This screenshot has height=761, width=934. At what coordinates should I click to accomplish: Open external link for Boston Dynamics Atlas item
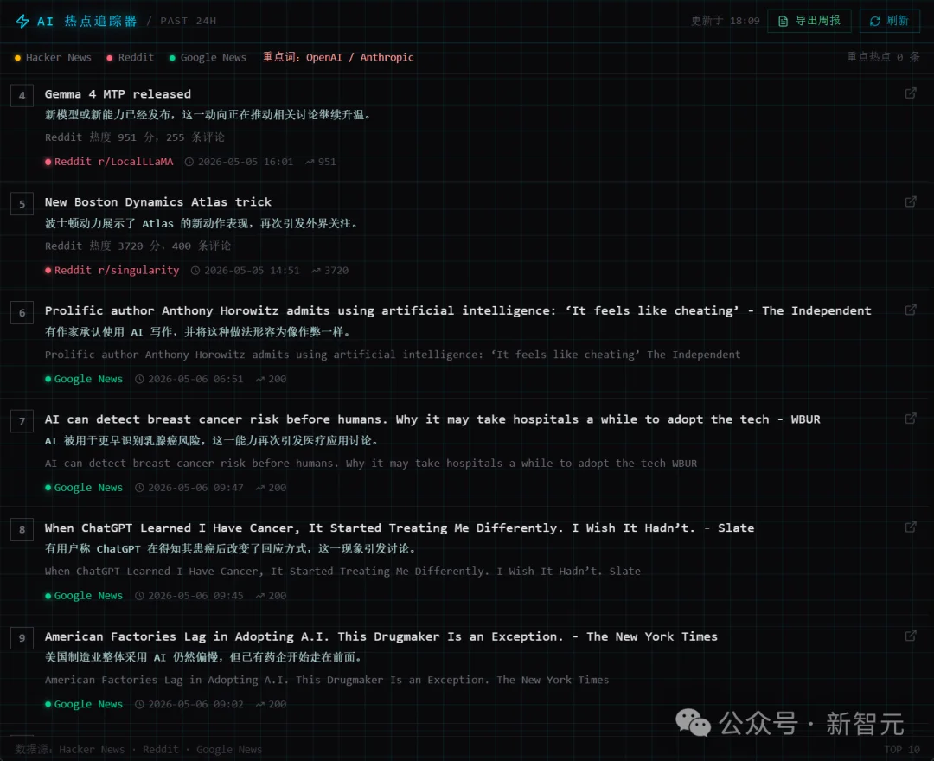tap(910, 201)
